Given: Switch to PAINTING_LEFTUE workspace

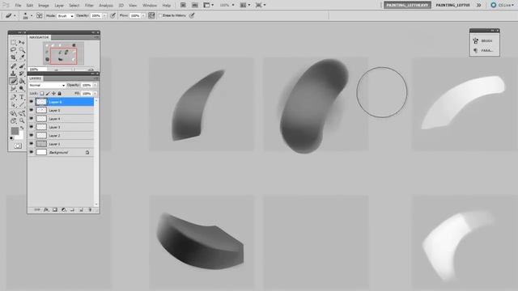Looking at the screenshot, I should point(452,6).
